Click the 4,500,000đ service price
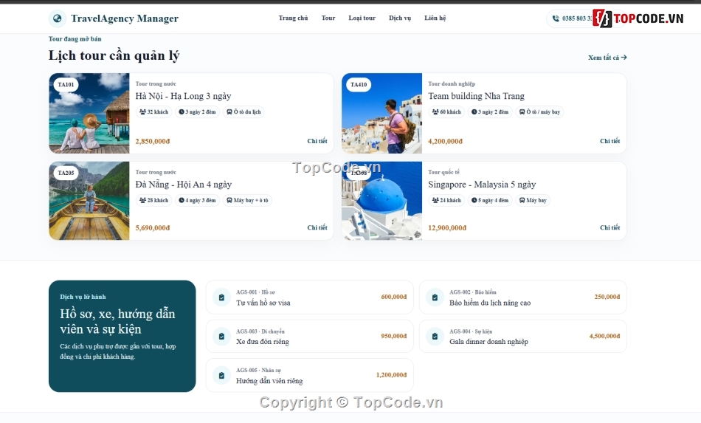This screenshot has width=701, height=423. [x=604, y=336]
